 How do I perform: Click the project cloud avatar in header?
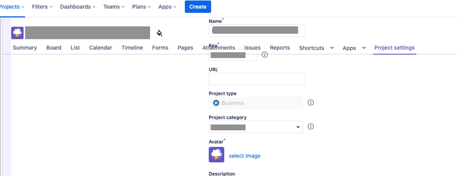pyautogui.click(x=17, y=32)
